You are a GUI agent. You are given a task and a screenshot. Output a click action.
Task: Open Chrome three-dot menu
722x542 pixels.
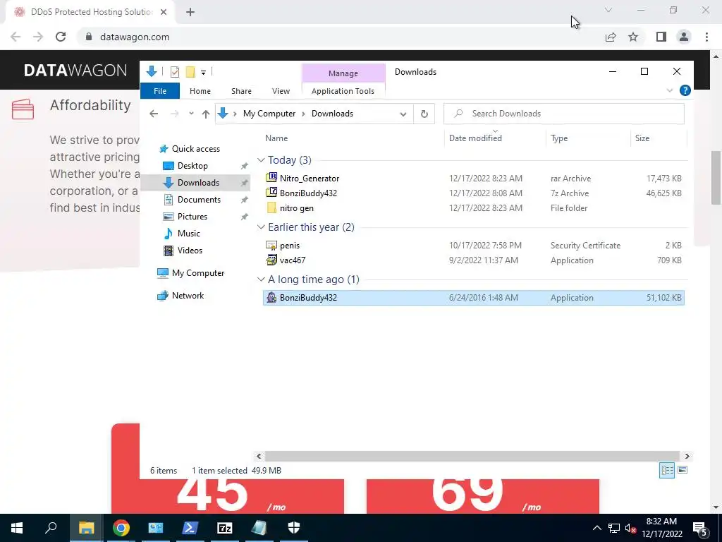706,37
